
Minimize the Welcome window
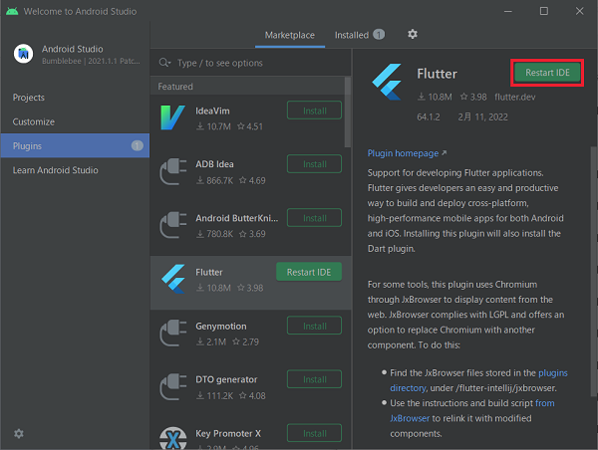tap(508, 11)
